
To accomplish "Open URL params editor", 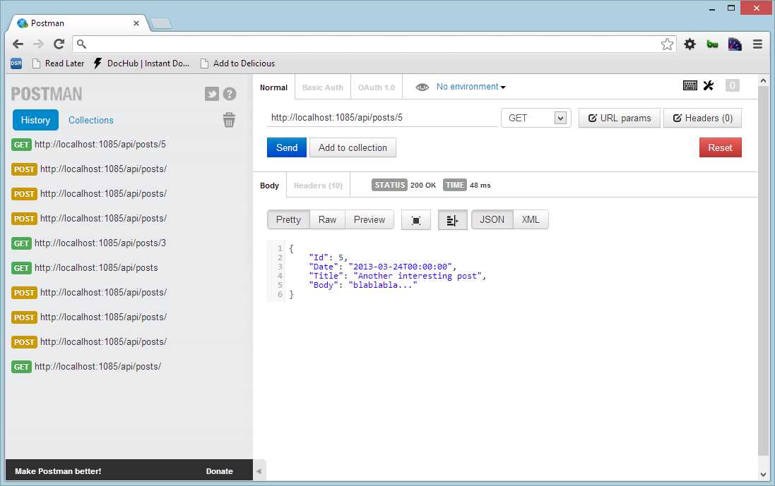I will [620, 118].
